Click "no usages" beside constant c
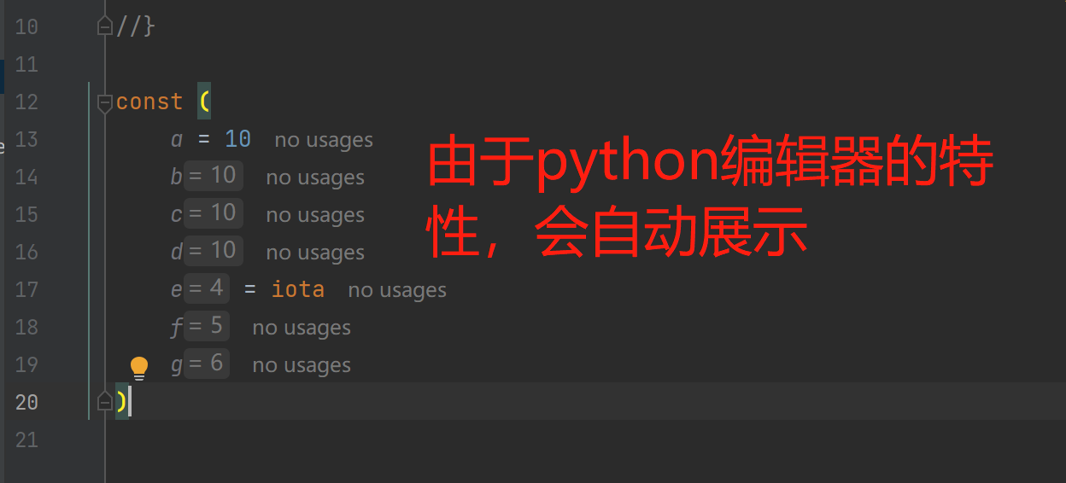The height and width of the screenshot is (483, 1066). [x=315, y=215]
